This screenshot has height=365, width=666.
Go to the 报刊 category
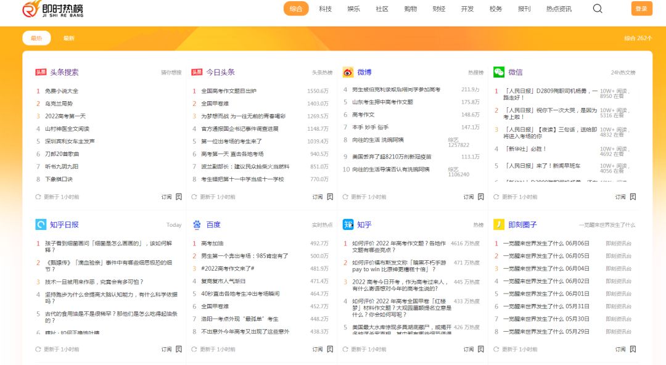tap(525, 9)
